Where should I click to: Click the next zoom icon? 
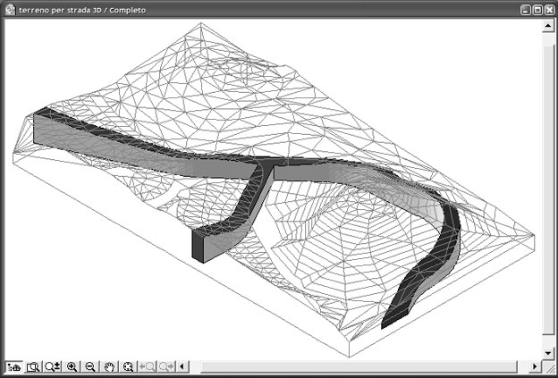(166, 366)
